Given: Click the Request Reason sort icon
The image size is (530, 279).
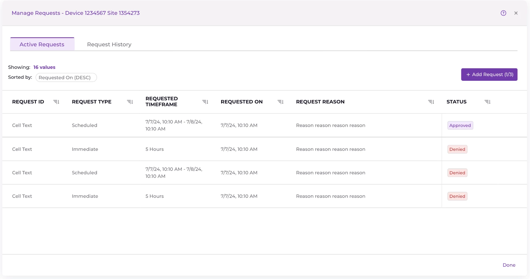Looking at the screenshot, I should [431, 102].
